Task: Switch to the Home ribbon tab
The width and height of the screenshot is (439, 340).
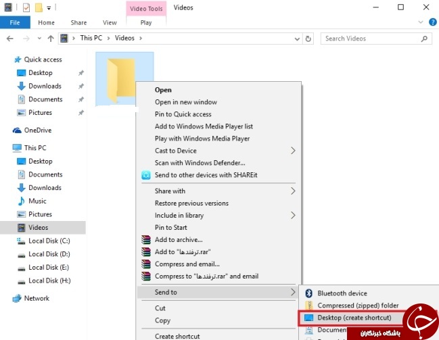Action: pyautogui.click(x=46, y=22)
